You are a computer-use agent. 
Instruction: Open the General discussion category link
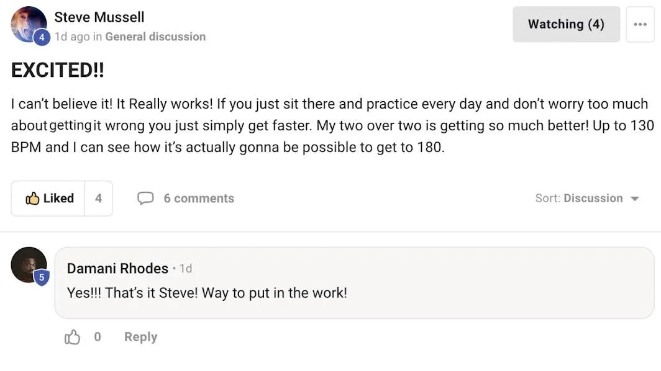(x=155, y=37)
